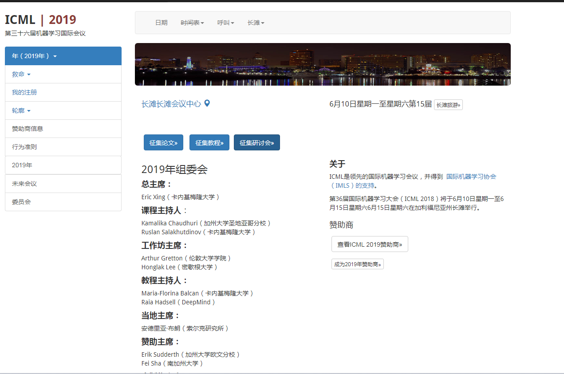Click the 赞助商 section heading
The height and width of the screenshot is (374, 564).
pos(341,225)
